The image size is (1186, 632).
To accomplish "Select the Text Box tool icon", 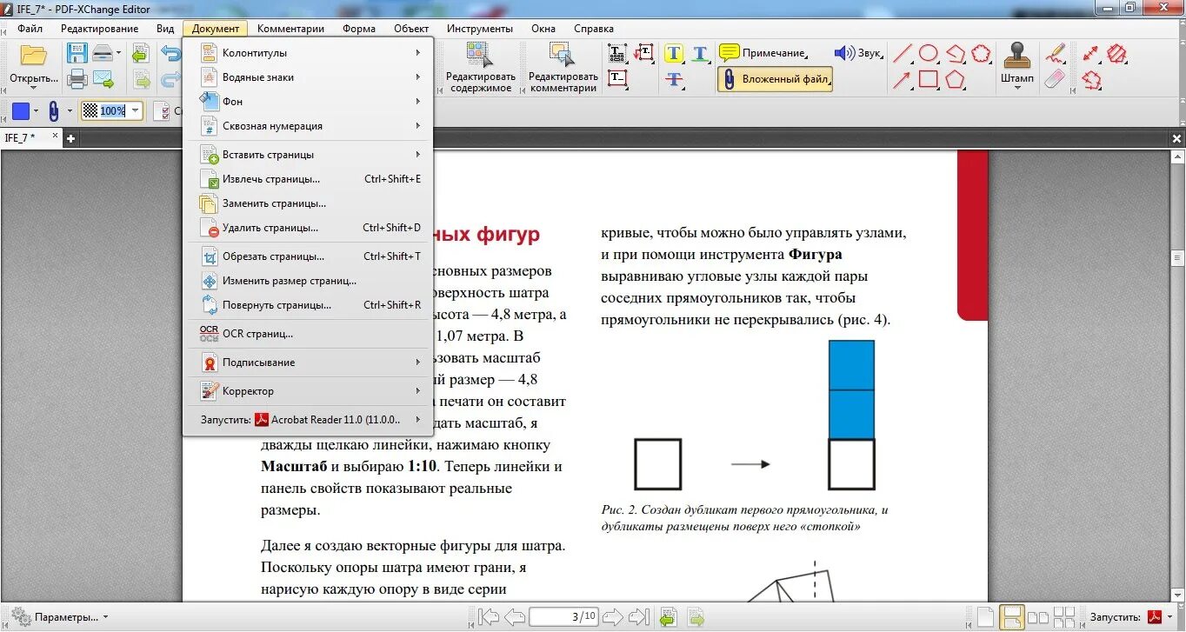I will (x=617, y=78).
